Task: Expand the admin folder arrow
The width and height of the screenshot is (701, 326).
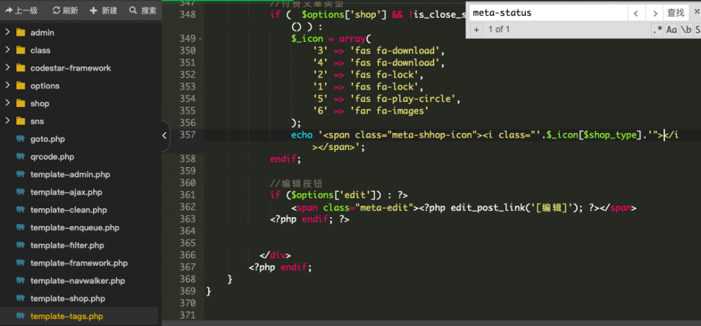Action: coord(8,32)
